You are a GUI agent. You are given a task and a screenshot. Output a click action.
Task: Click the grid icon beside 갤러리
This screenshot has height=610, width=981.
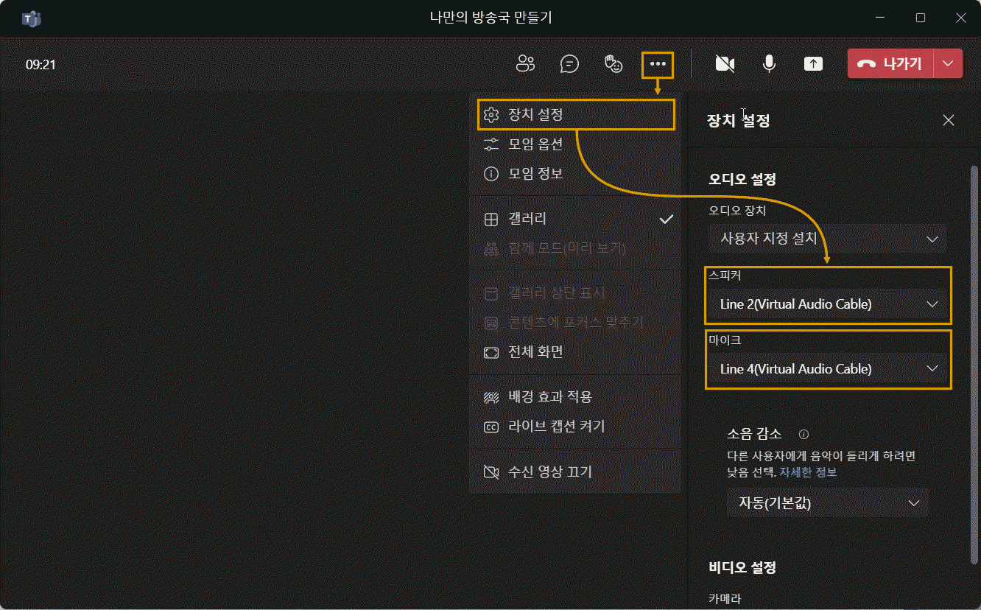point(491,220)
